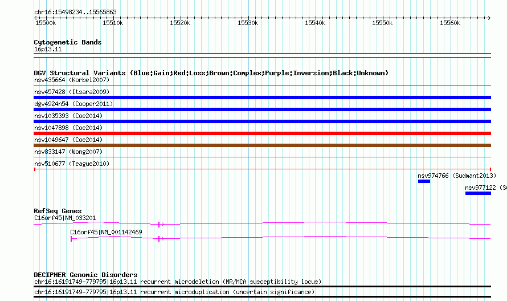
Task: Click the blue gain bar under nsv1035393
Action: [262, 121]
